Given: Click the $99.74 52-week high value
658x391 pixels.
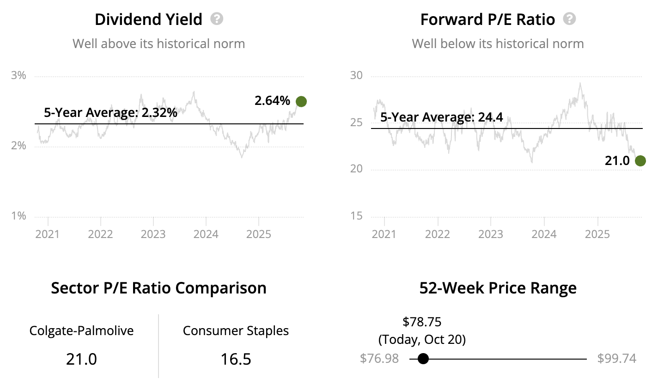Looking at the screenshot, I should coord(616,359).
